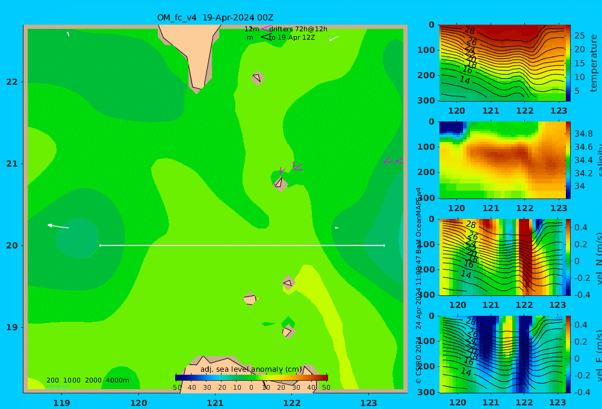Click the temperature colorbar
Viewport: 602px width, 409px height.
568,63
